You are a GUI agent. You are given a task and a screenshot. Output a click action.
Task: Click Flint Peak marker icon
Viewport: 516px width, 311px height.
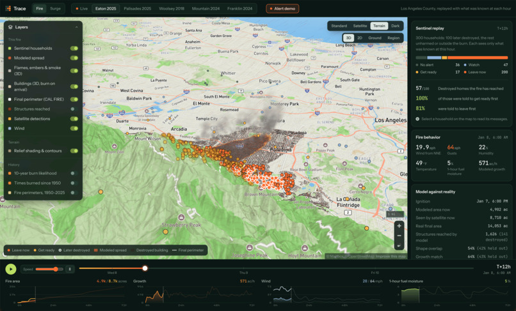coord(344,163)
